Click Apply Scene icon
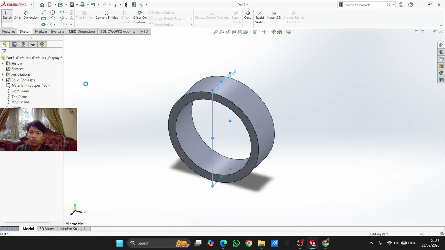The width and height of the screenshot is (445, 250). (x=280, y=32)
